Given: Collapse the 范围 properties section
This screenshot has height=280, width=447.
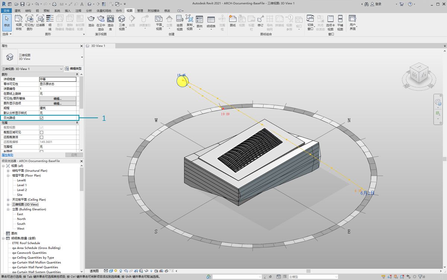Looking at the screenshot, I should click(x=77, y=123).
